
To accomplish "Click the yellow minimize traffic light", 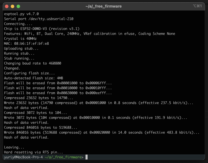I will click(x=12, y=6).
